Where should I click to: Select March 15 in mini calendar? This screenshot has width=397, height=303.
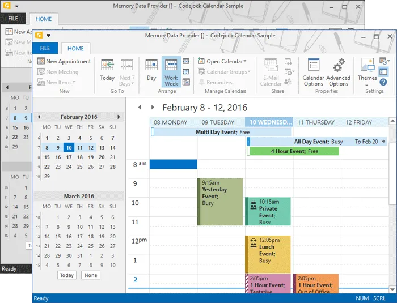tap(58, 237)
